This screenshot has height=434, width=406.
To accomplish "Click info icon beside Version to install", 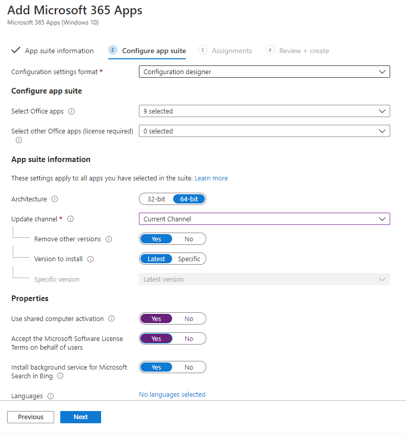I will [90, 259].
